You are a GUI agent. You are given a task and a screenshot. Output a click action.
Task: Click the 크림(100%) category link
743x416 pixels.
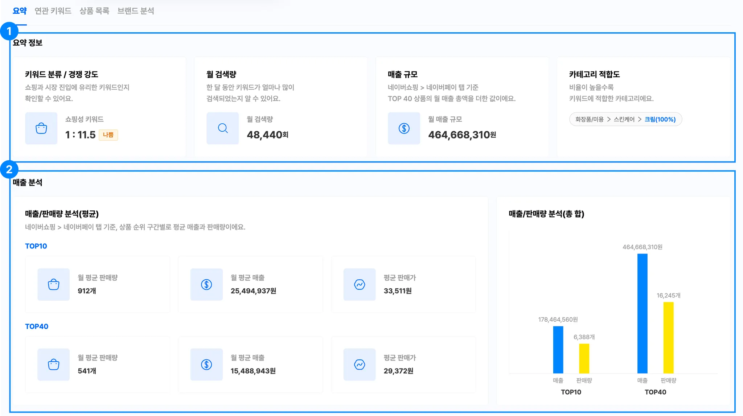pos(660,119)
